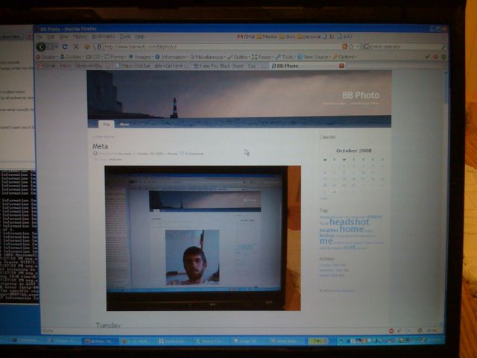Open the Images menu on Web Developer toolbar
Image resolution: width=477 pixels, height=358 pixels.
coord(141,57)
